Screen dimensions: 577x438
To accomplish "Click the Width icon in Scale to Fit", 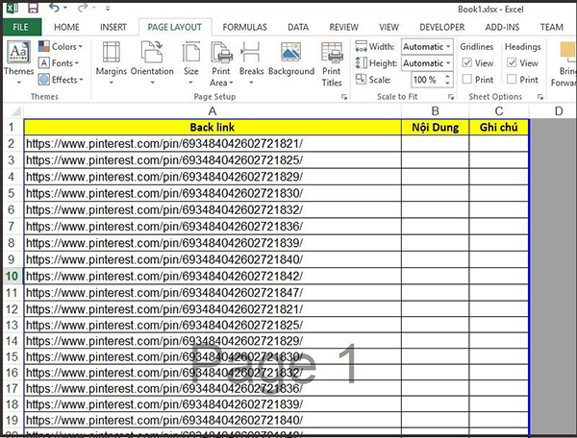I will (x=361, y=47).
